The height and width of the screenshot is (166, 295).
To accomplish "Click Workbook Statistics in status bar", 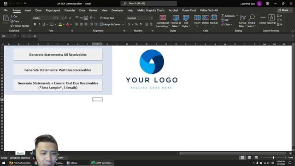I will click(19, 158).
